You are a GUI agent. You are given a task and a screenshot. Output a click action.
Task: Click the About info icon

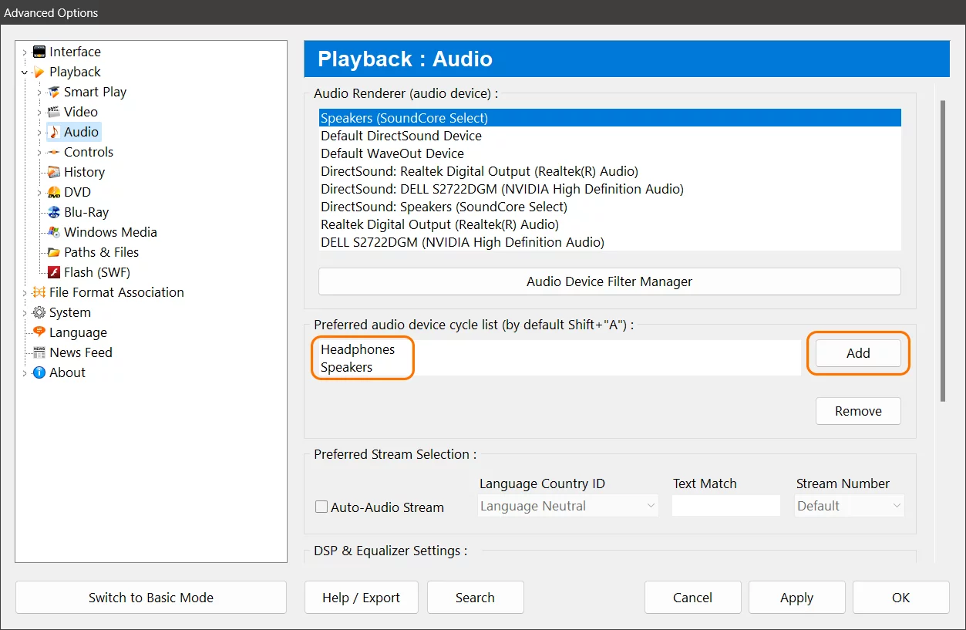[x=39, y=372]
